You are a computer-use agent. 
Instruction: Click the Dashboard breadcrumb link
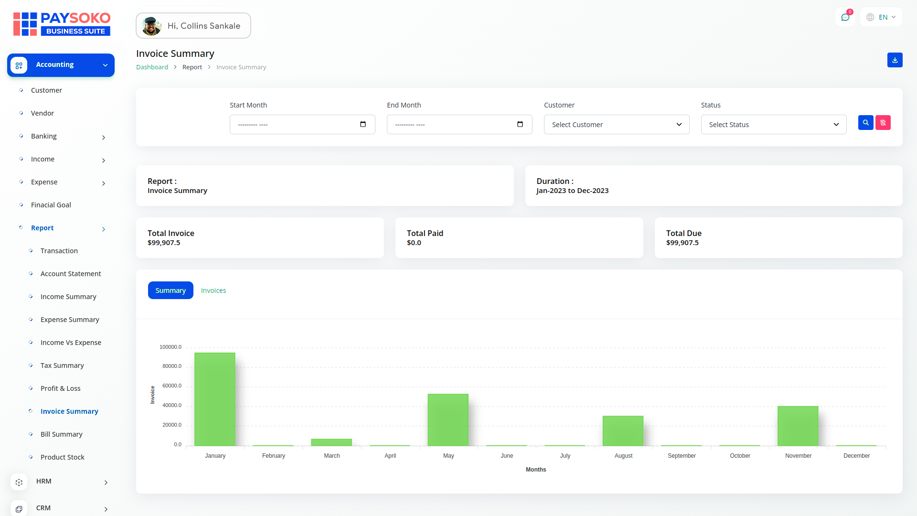pyautogui.click(x=152, y=67)
